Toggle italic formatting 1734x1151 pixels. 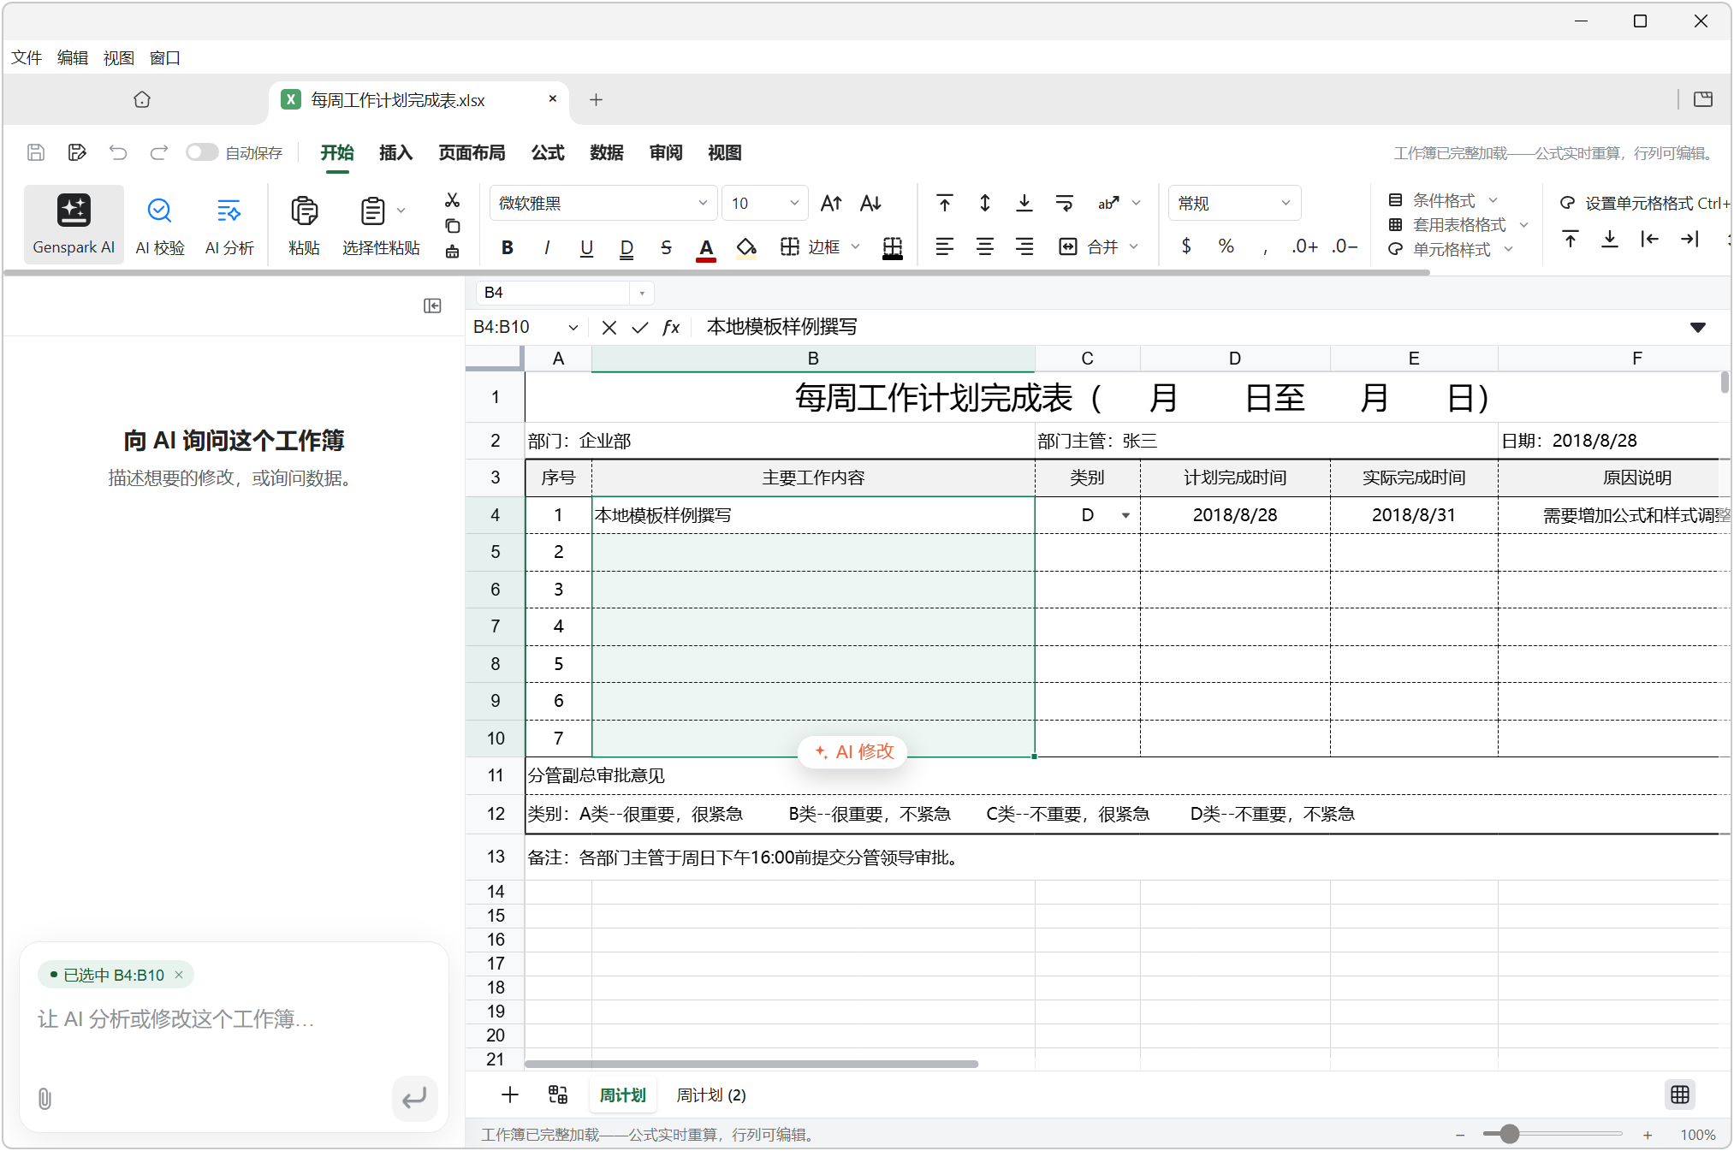(547, 247)
